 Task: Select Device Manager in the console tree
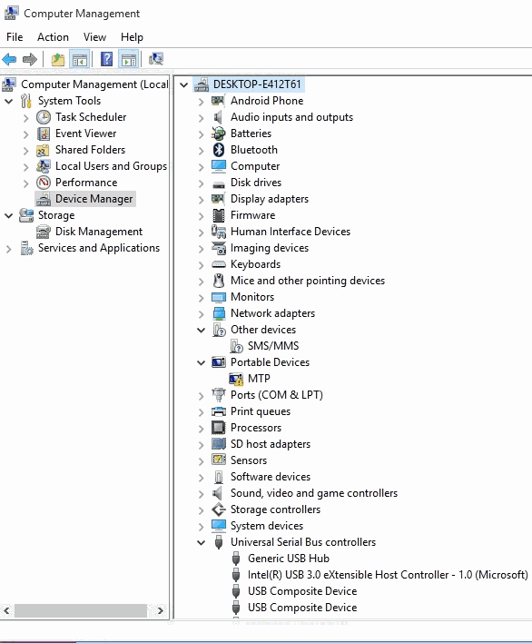coord(94,199)
